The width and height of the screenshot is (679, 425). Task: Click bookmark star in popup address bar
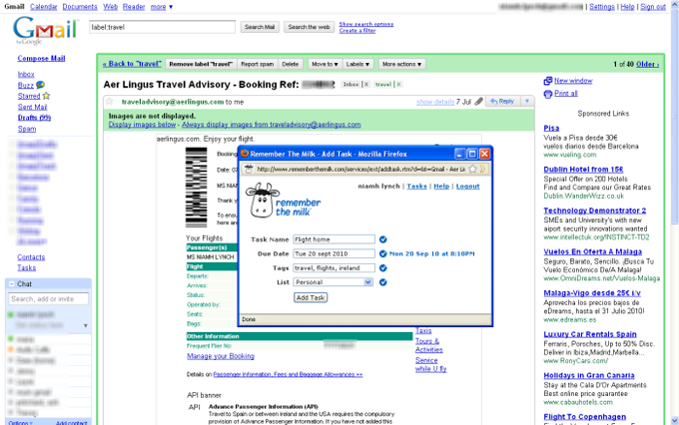[x=472, y=170]
